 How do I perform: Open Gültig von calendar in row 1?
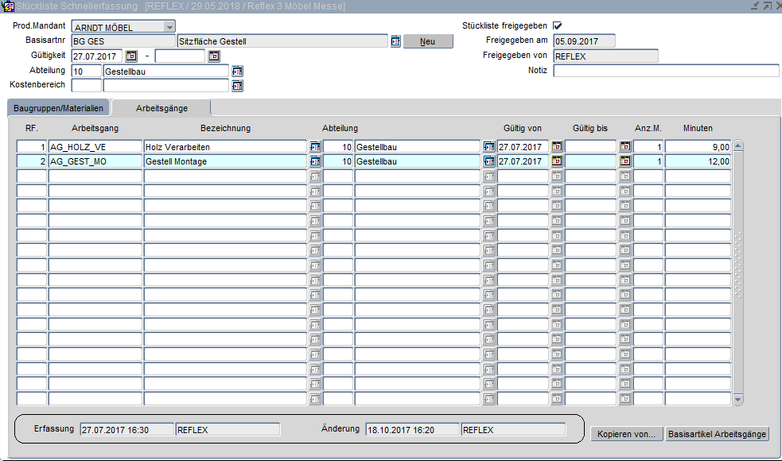coord(557,147)
